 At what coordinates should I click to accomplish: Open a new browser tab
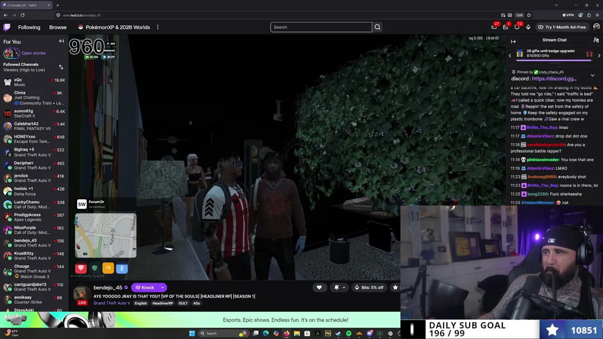[x=57, y=5]
